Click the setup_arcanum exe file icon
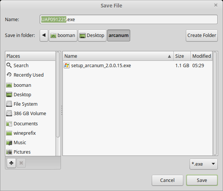 [x=67, y=66]
